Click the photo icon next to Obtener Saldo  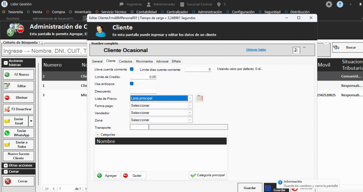click(x=296, y=50)
